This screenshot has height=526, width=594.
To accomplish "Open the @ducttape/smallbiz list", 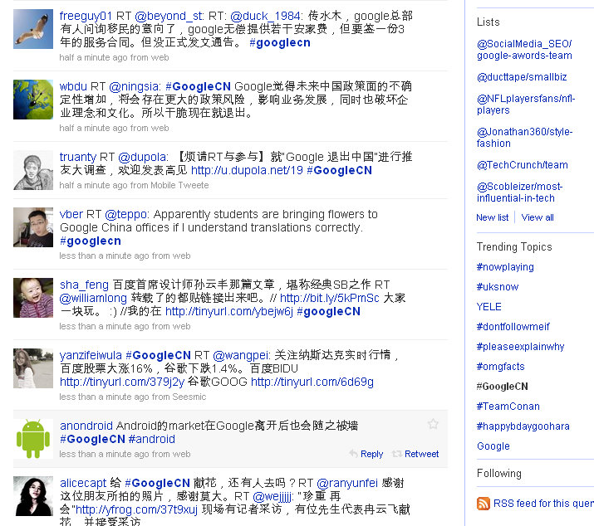I will point(522,77).
